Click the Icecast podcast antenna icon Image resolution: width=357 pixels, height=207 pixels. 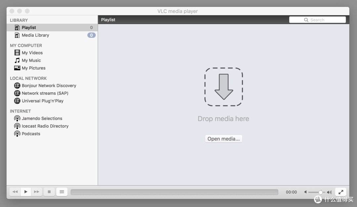pos(17,126)
